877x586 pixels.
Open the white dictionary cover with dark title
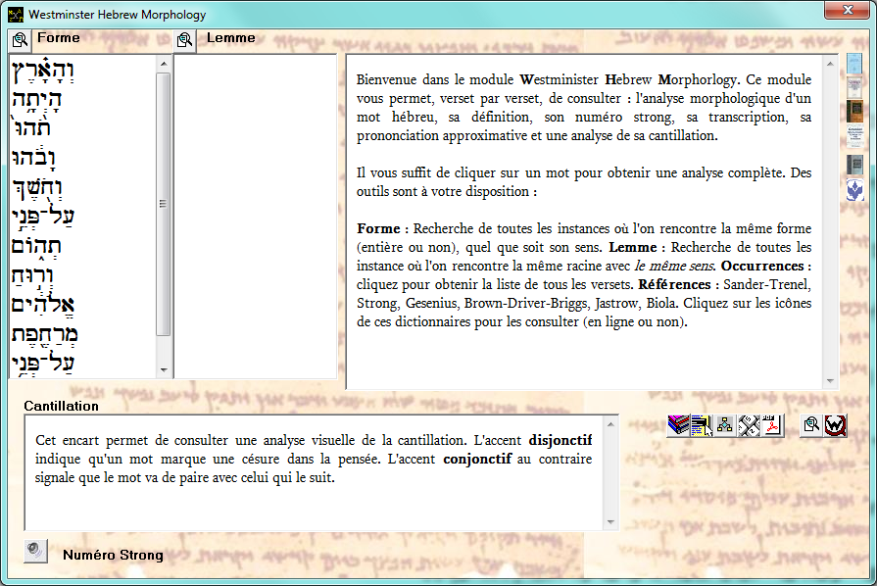click(x=854, y=137)
